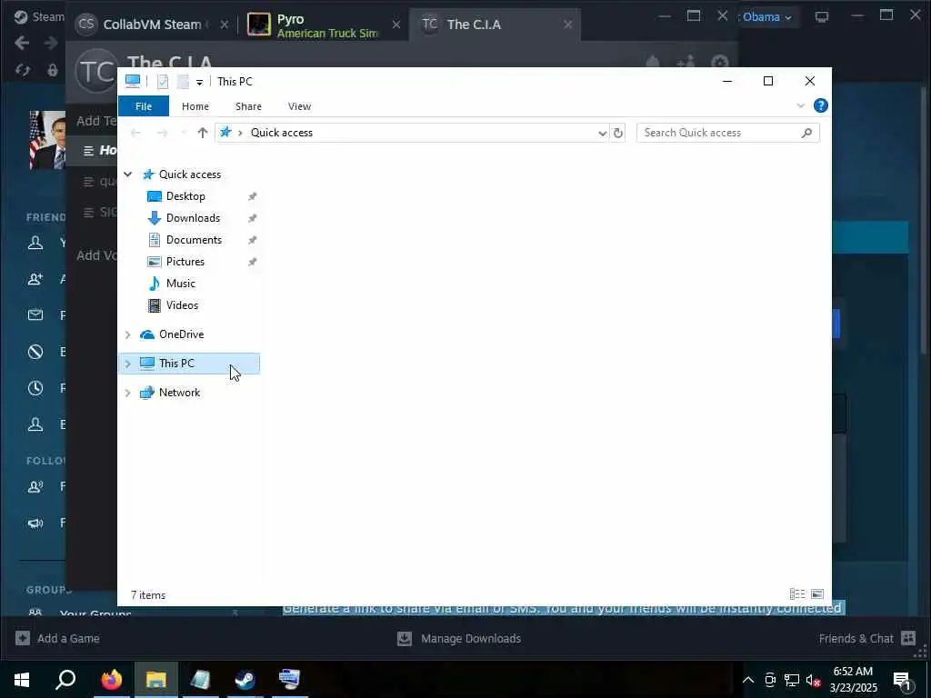Screen dimensions: 931x698
Task: Click the Steam back arrow
Action: (22, 43)
